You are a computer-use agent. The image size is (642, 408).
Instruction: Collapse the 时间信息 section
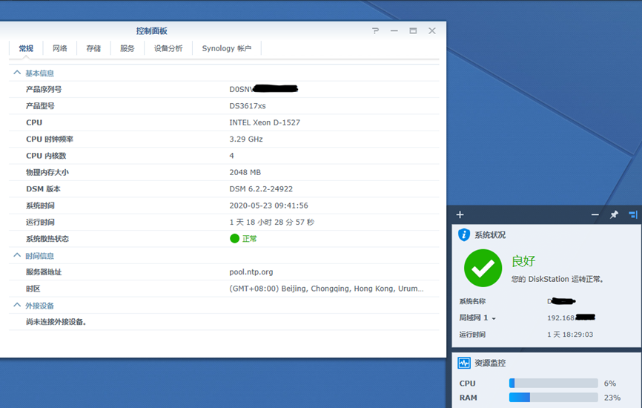(x=17, y=256)
